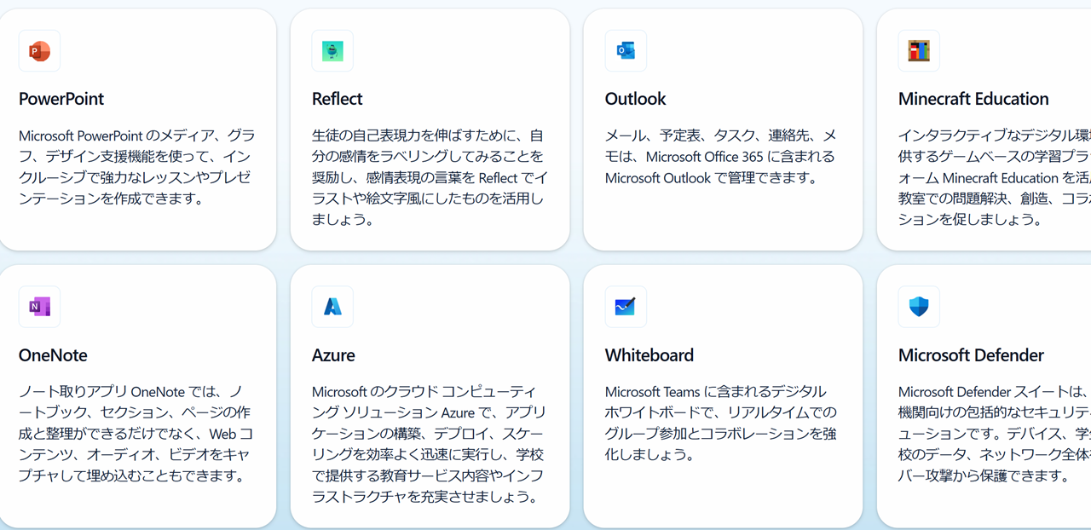
Task: Click the PowerPoint app icon
Action: 39,51
